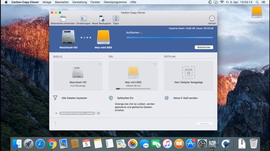Viewport: 270px width, 151px height.
Task: Open Calendar in the Dock
Action: pyautogui.click(x=86, y=143)
